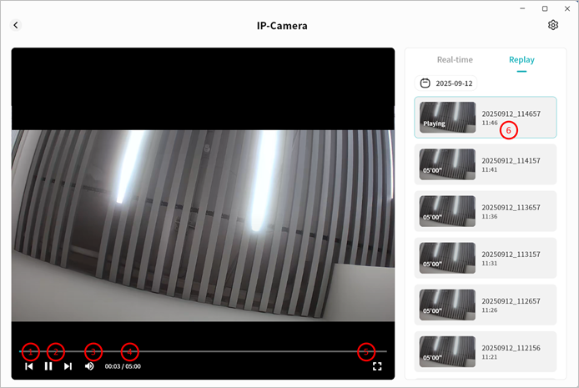Play recording 20250912_114157
Screen dimensions: 579x388
[x=486, y=164]
